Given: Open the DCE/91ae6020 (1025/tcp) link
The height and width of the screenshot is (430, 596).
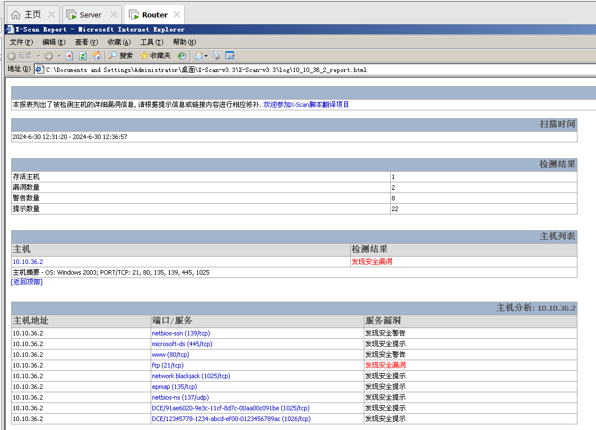Looking at the screenshot, I should coord(231,407).
